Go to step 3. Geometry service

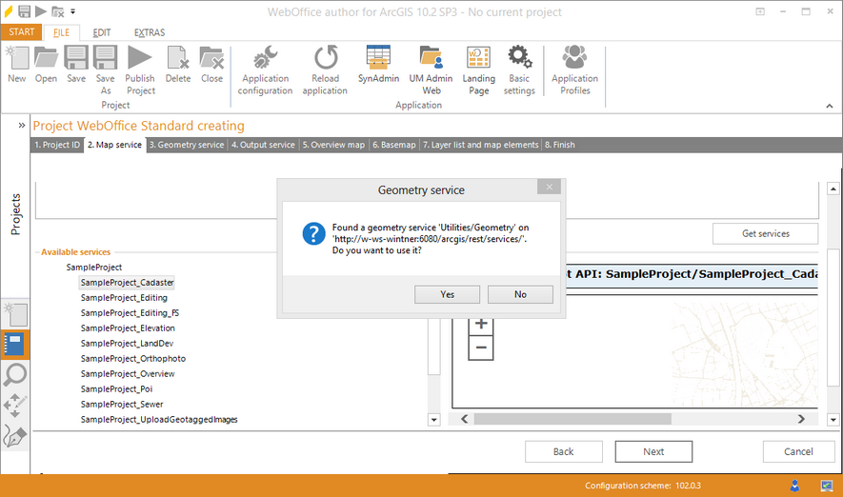click(x=187, y=145)
